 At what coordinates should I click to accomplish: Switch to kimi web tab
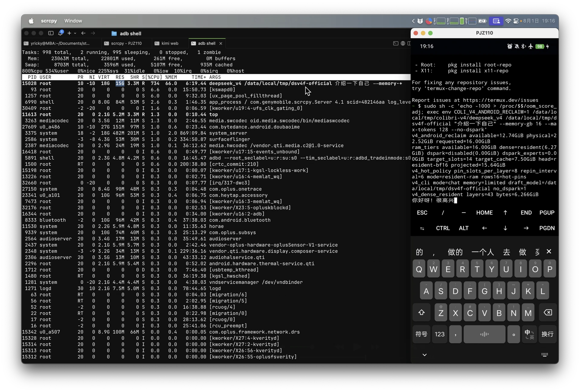170,43
